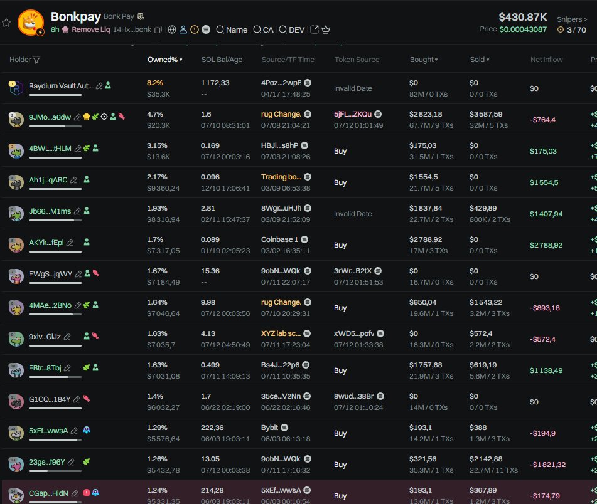Edit the Raydium Vault Aut... holder label

click(x=99, y=86)
